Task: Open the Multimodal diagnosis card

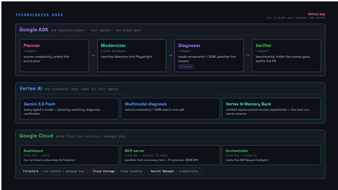Action: [x=170, y=109]
